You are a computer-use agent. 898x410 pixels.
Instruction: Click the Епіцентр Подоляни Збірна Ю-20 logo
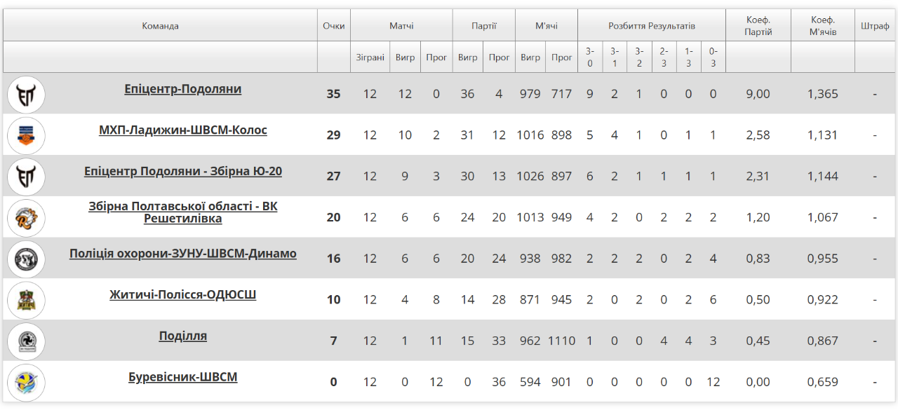tap(26, 177)
